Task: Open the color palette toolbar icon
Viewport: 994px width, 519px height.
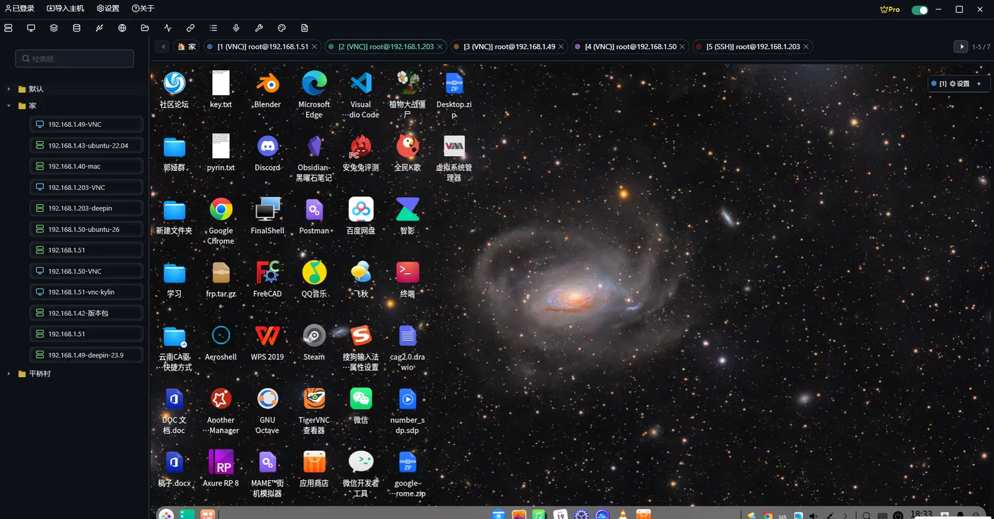Action: (281, 28)
